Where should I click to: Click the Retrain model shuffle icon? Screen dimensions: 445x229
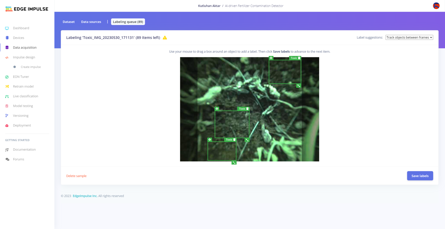pos(7,86)
